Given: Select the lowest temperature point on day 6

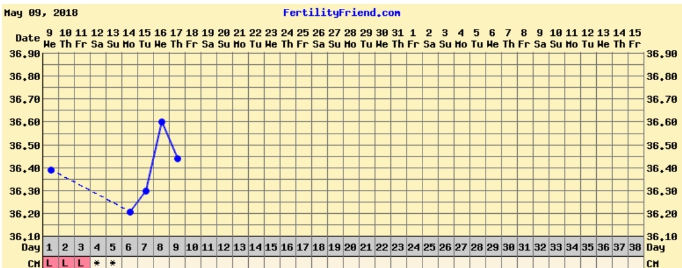Looking at the screenshot, I should [130, 212].
